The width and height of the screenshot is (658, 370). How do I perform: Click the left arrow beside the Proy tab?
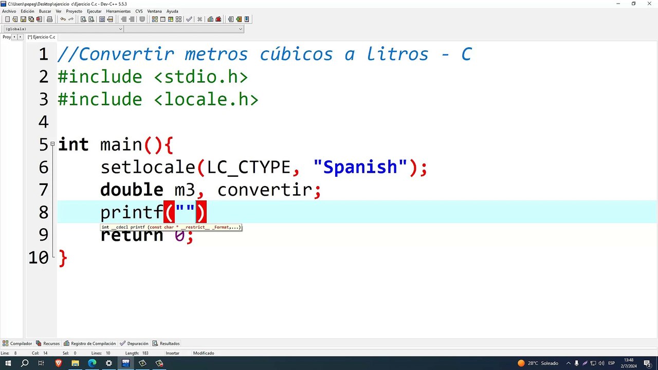(14, 37)
